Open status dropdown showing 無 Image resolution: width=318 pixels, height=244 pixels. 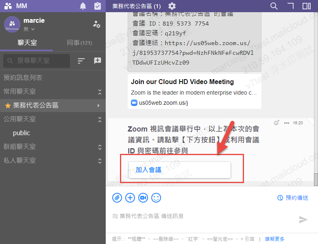click(29, 29)
